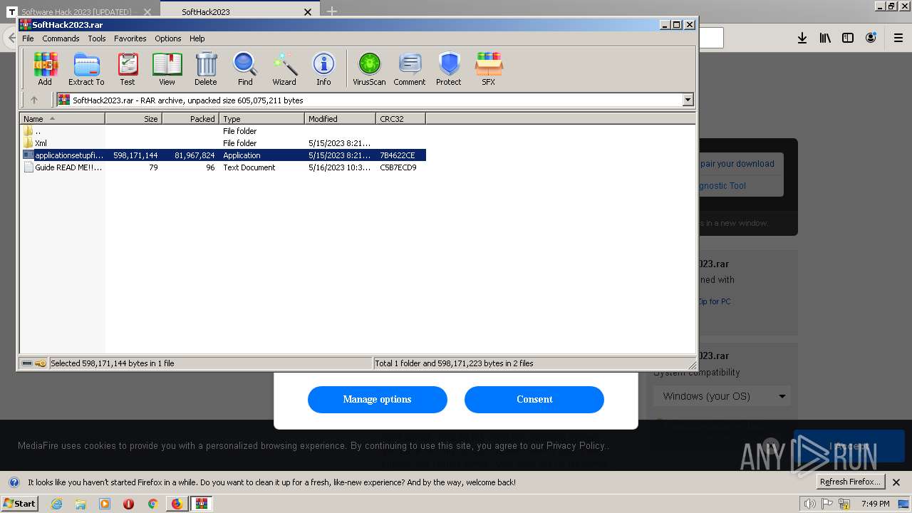Image resolution: width=912 pixels, height=513 pixels.
Task: Sort by Name column header
Action: click(x=63, y=119)
